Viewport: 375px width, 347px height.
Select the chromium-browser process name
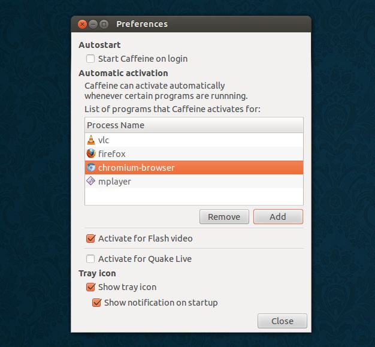(x=137, y=168)
